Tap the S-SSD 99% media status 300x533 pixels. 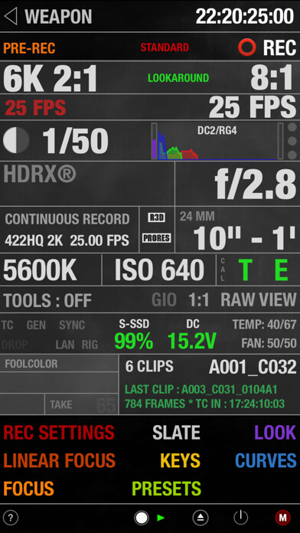134,335
